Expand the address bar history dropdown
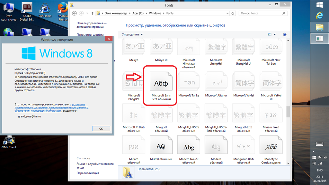This screenshot has width=329, height=185. [x=227, y=13]
